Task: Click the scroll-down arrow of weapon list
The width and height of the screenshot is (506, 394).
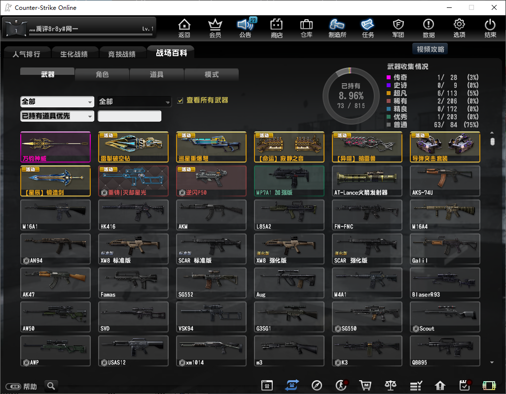Action: 492,362
